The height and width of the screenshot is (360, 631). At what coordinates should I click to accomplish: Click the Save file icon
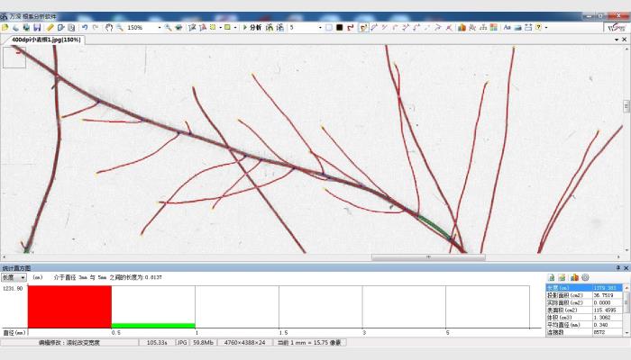37,27
